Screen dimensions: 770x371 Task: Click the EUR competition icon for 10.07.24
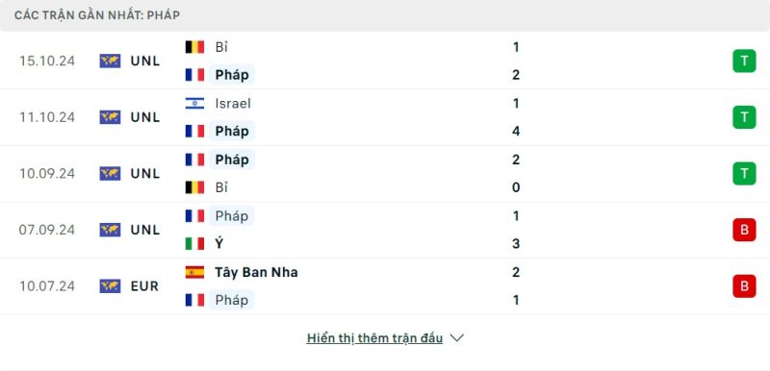coord(110,286)
